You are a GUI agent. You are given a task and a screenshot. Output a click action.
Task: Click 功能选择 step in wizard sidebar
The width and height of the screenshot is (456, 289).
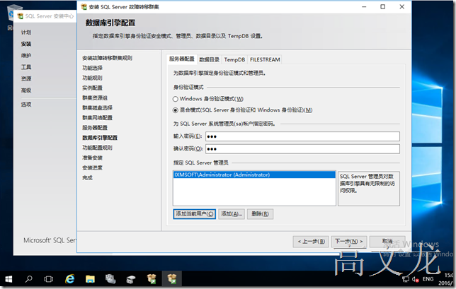click(x=92, y=68)
